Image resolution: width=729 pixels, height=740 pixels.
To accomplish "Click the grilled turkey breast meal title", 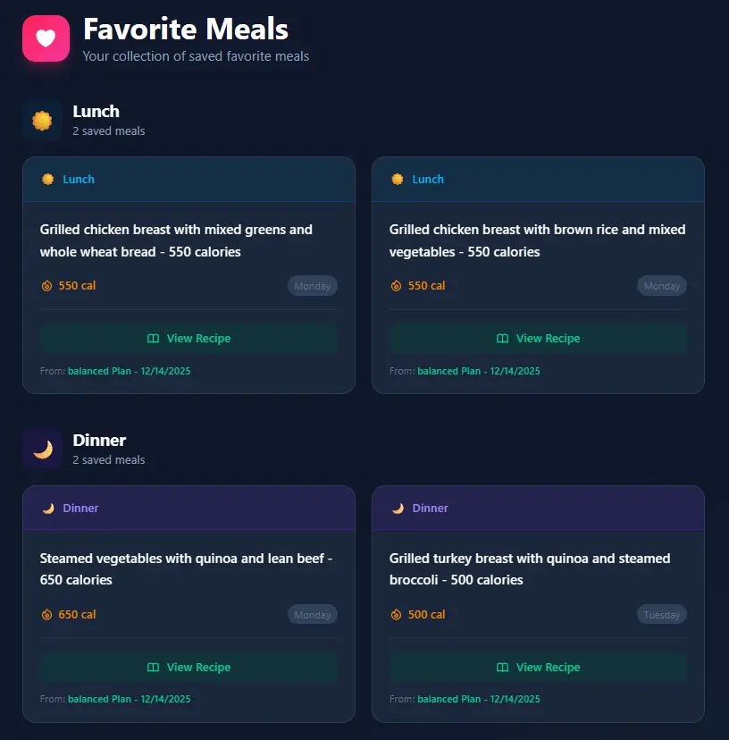I will pos(530,568).
